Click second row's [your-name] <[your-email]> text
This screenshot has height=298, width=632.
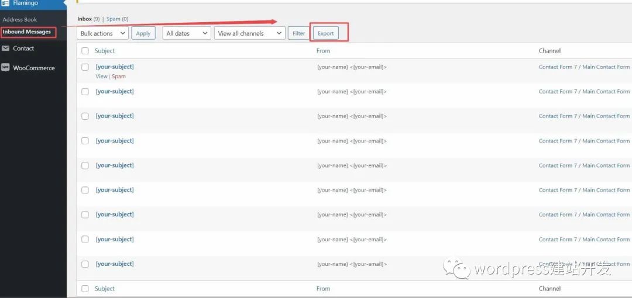352,92
